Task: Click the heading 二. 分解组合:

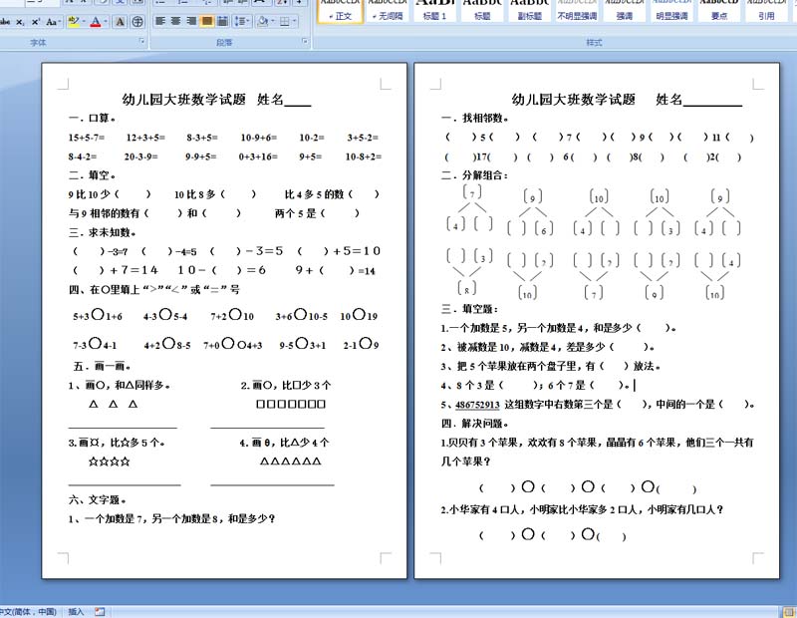Action: [x=475, y=175]
